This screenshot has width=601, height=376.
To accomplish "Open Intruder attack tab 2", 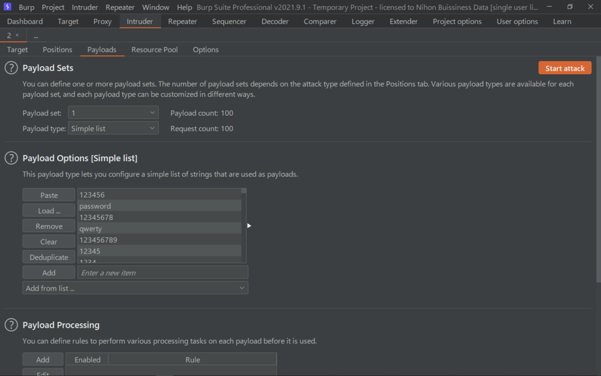I will point(9,36).
